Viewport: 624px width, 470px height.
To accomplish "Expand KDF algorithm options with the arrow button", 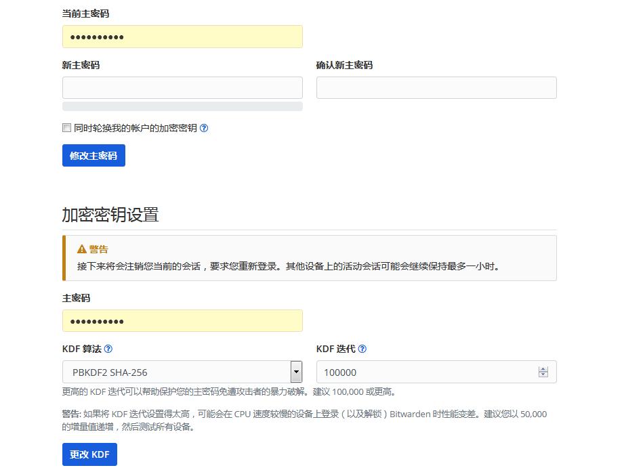I will 296,371.
